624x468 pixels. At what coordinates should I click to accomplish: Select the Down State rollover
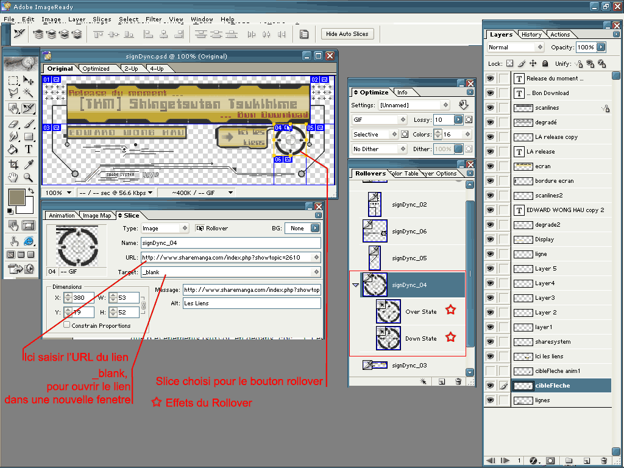[x=413, y=339]
